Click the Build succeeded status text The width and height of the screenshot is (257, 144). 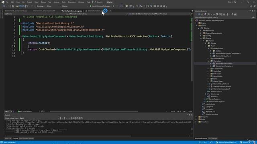pos(9,142)
